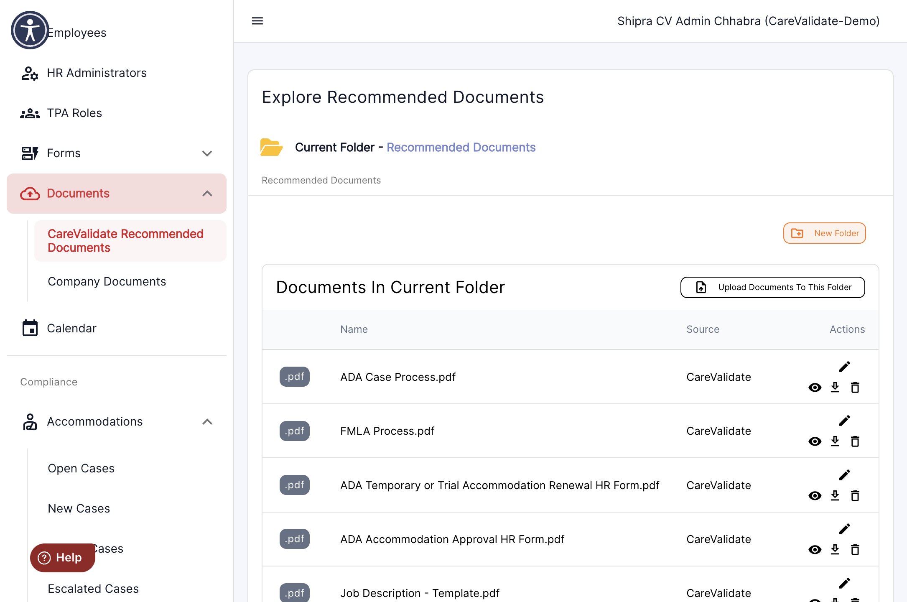Download ADA Accommodation Approval HR Form.pdf

835,549
